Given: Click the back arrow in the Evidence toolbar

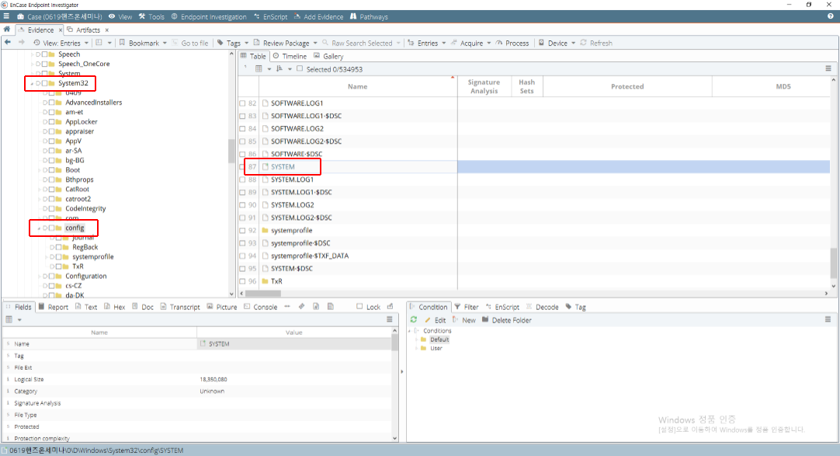Looking at the screenshot, I should click(x=8, y=43).
